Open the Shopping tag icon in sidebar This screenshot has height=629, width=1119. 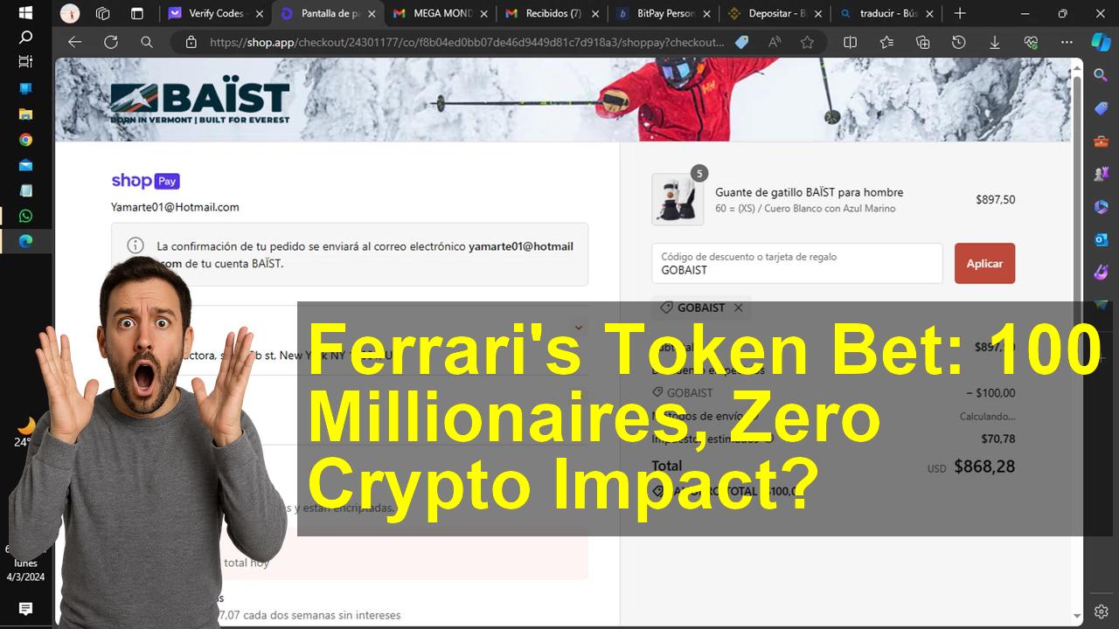coord(1102,107)
